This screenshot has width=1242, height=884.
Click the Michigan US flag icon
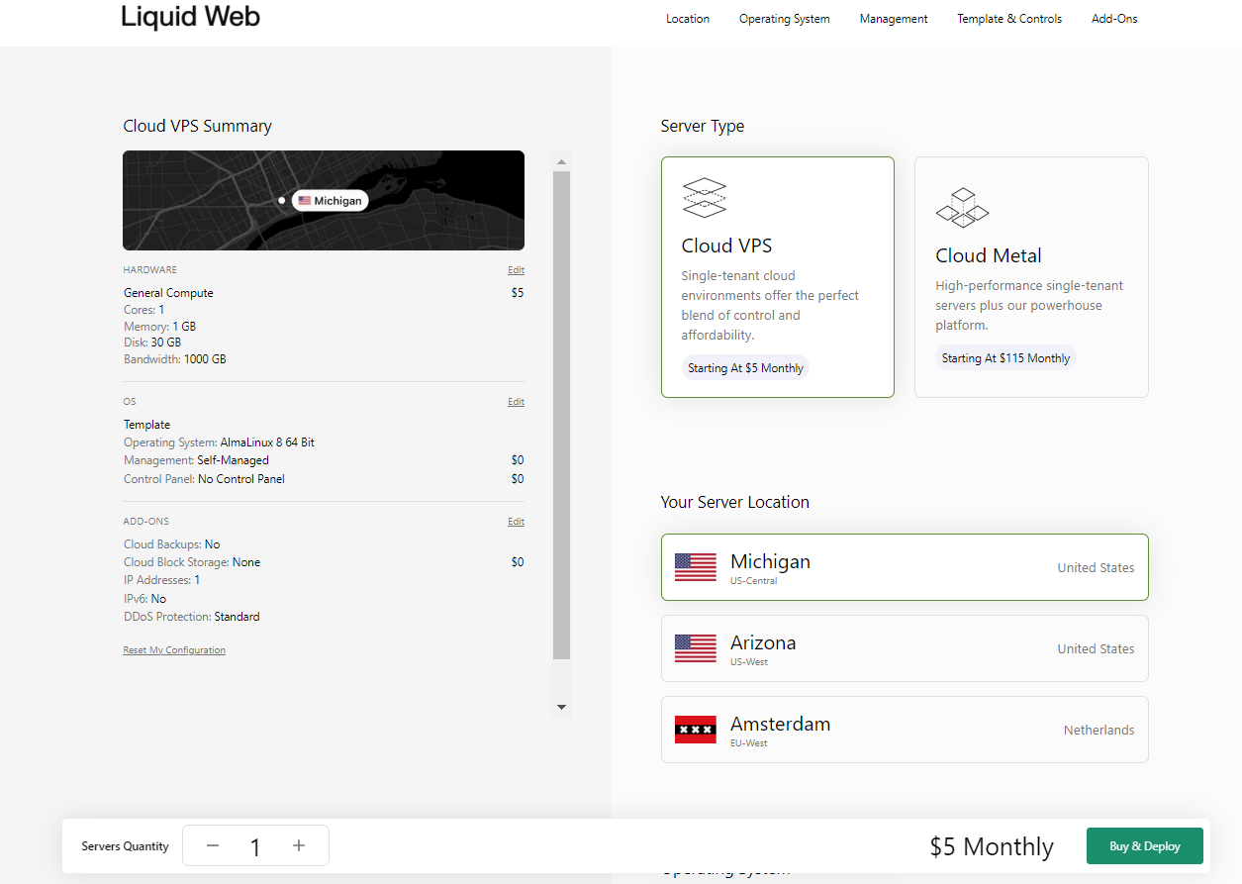pyautogui.click(x=695, y=567)
